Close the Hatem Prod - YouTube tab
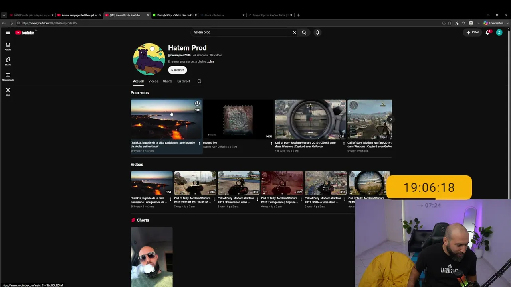This screenshot has width=511, height=287. [x=148, y=15]
